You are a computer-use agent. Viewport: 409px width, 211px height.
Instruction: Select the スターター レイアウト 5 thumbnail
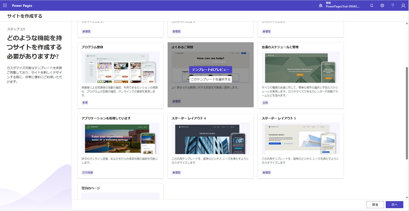301,138
